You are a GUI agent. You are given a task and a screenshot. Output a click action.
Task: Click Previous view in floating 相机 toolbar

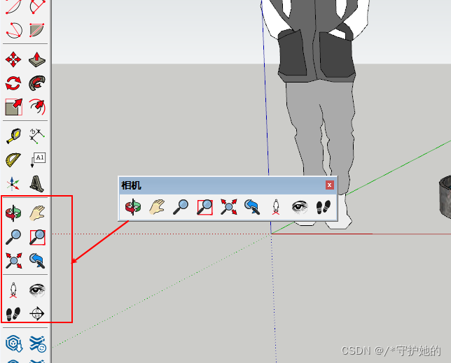(252, 207)
